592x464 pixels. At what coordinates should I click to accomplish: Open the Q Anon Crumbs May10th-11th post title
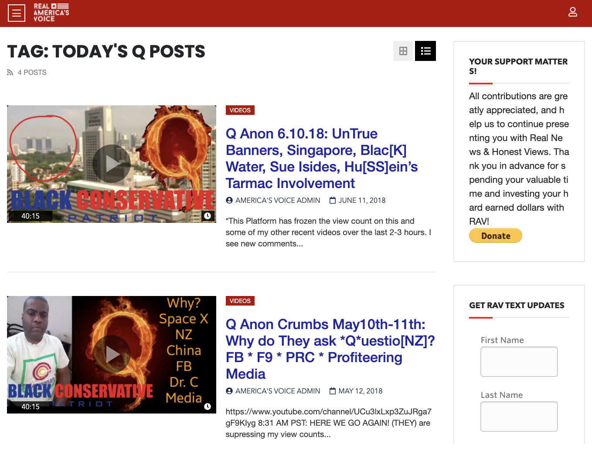[x=330, y=349]
